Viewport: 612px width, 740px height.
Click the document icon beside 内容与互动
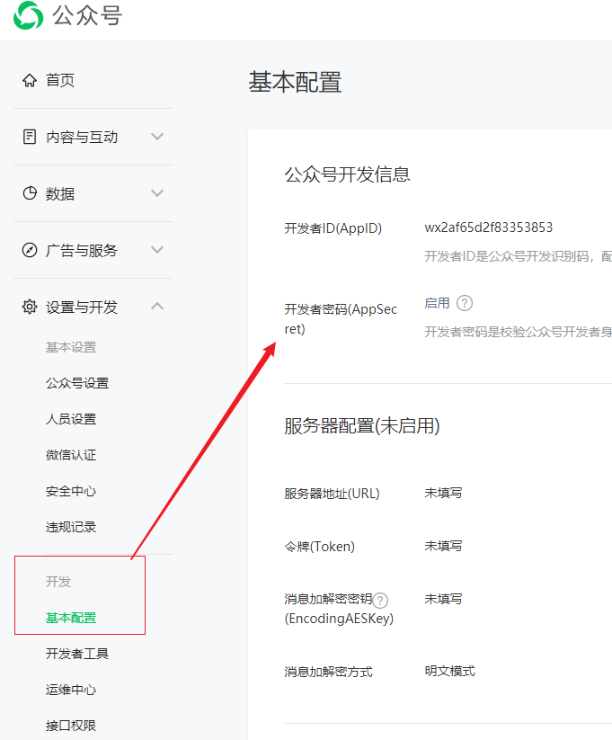coord(30,137)
